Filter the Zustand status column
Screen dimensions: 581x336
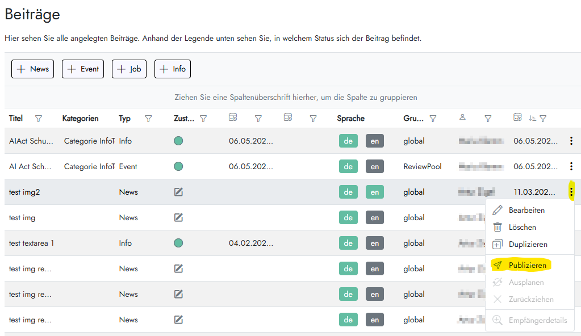pyautogui.click(x=203, y=119)
